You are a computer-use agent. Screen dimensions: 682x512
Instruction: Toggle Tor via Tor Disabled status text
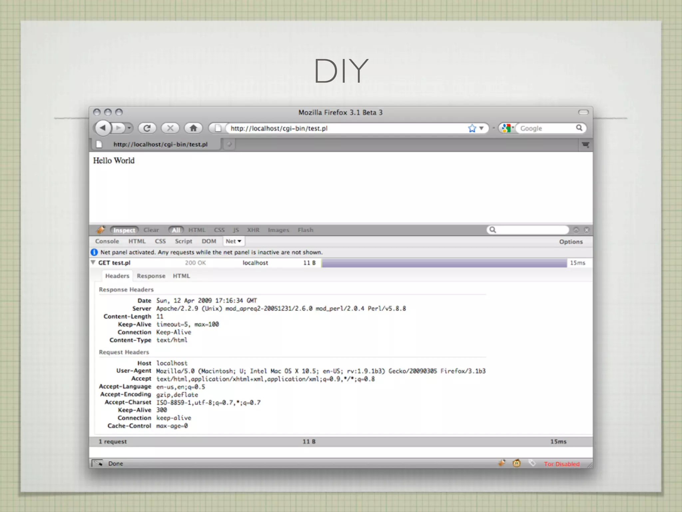click(x=562, y=464)
